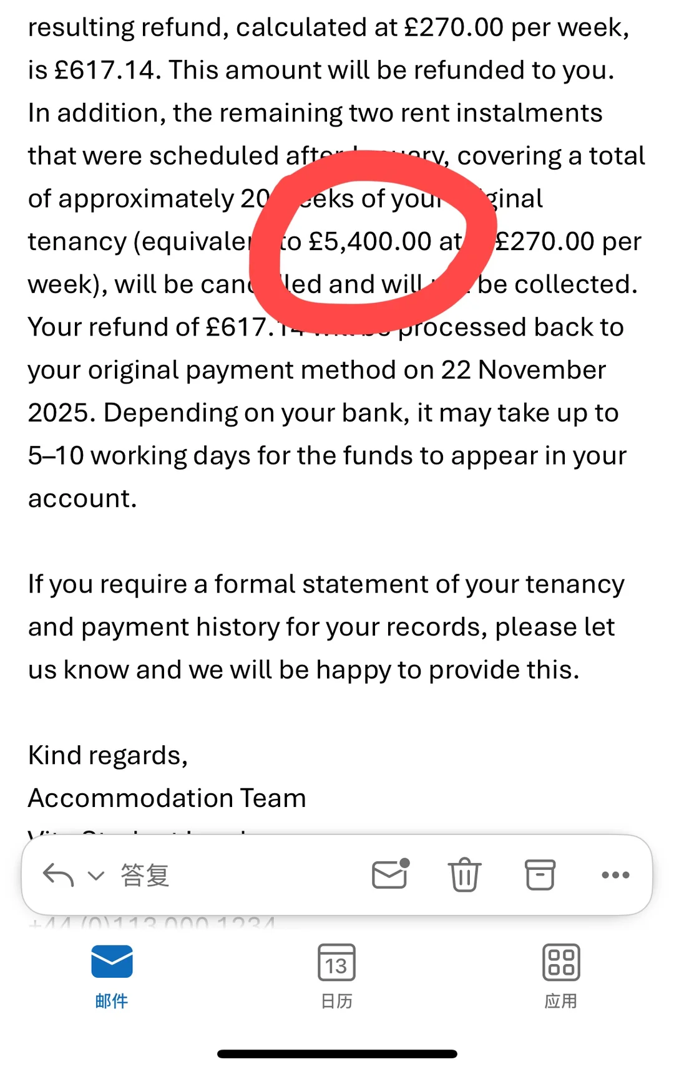Screen dimensions: 674x1072
Task: Tap the Kind regards closing line
Action: tap(108, 756)
